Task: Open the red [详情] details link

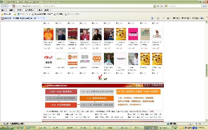Action: click(151, 112)
